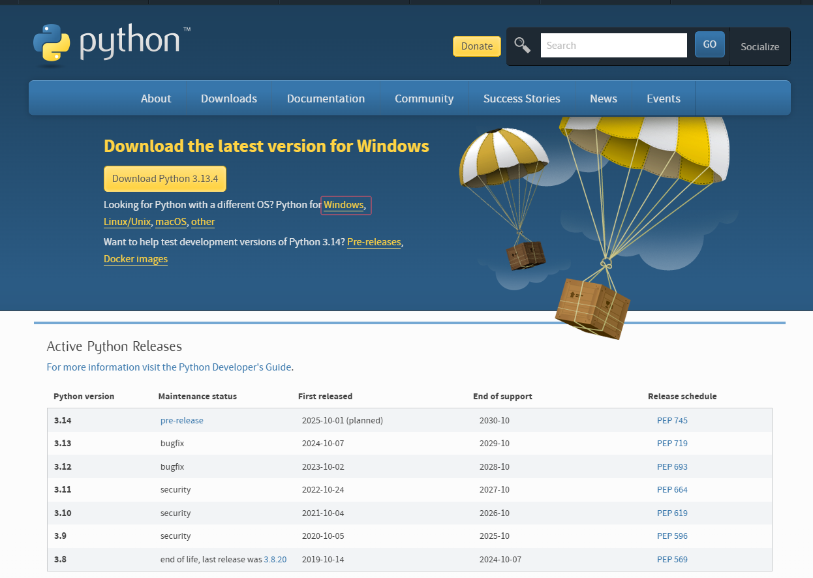Image resolution: width=813 pixels, height=578 pixels.
Task: Click the pre-release status link for 3.14
Action: pyautogui.click(x=182, y=421)
